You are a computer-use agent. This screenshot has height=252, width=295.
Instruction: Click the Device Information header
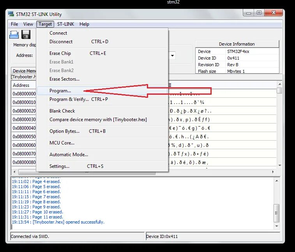point(237,44)
